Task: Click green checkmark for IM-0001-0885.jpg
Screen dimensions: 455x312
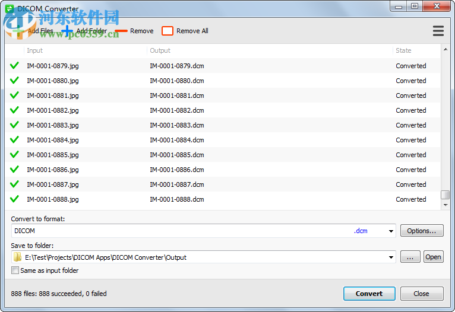Action: pos(14,154)
